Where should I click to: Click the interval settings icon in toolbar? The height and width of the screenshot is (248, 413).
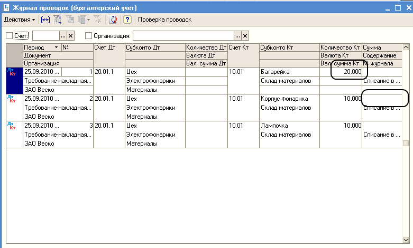(x=45, y=20)
